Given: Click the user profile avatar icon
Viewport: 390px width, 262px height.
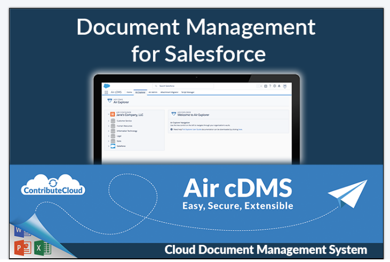Looking at the screenshot, I should tap(285, 86).
